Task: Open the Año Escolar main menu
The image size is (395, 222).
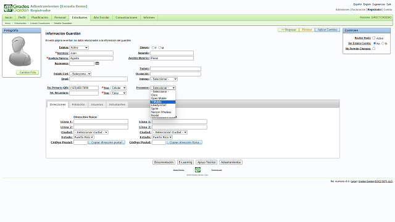Action: pyautogui.click(x=101, y=17)
